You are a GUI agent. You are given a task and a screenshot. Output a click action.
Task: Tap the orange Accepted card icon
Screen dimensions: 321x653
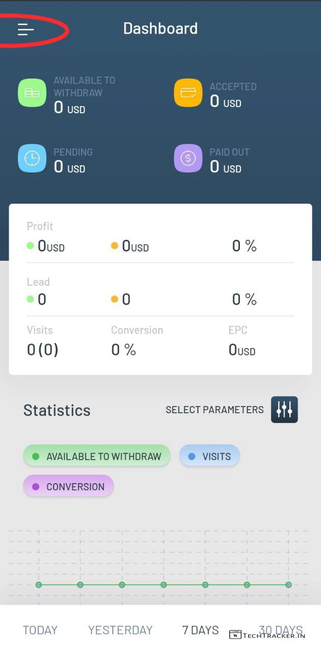click(x=188, y=93)
